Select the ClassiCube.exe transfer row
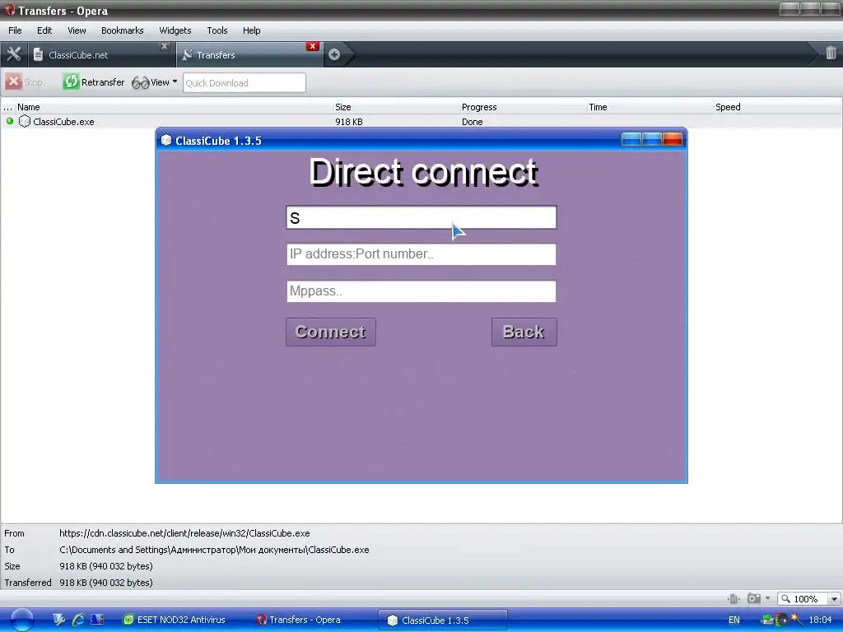This screenshot has width=843, height=632. (421, 122)
